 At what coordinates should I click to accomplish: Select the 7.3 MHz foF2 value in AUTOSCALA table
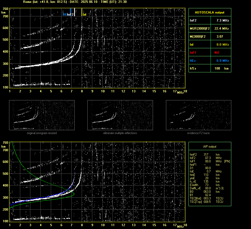(223, 20)
